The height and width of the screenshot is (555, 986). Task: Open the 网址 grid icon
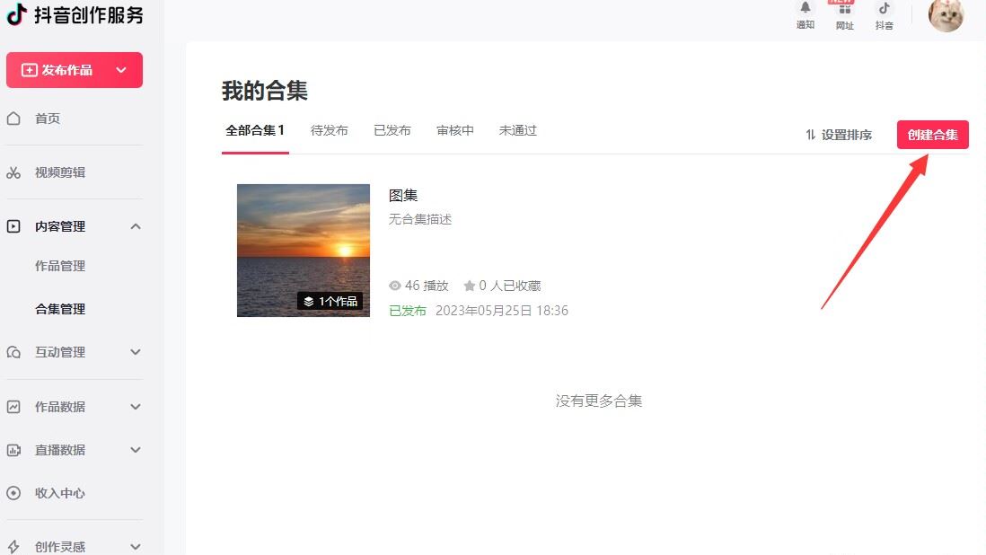click(844, 9)
